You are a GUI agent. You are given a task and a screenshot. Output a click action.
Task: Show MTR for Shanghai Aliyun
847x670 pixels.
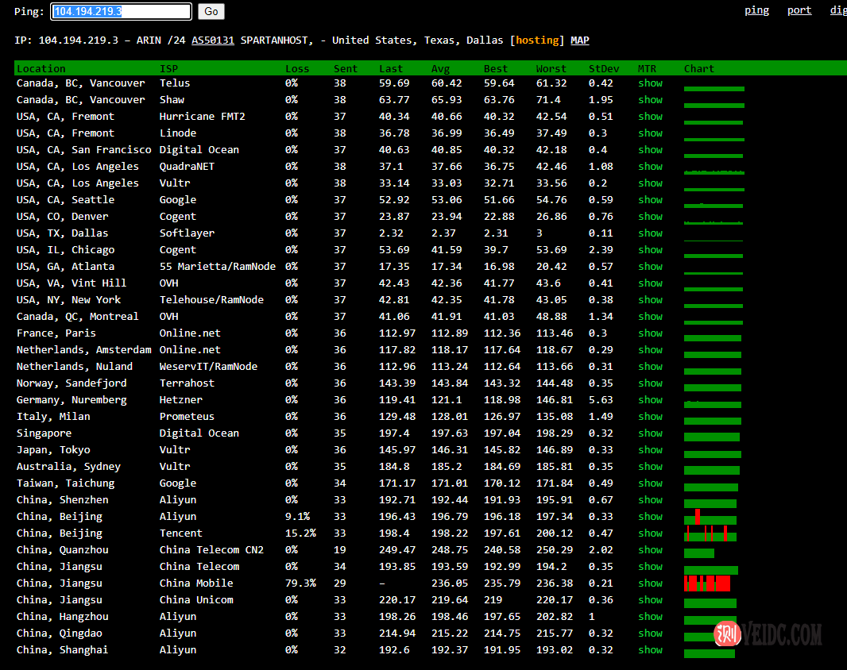(650, 650)
